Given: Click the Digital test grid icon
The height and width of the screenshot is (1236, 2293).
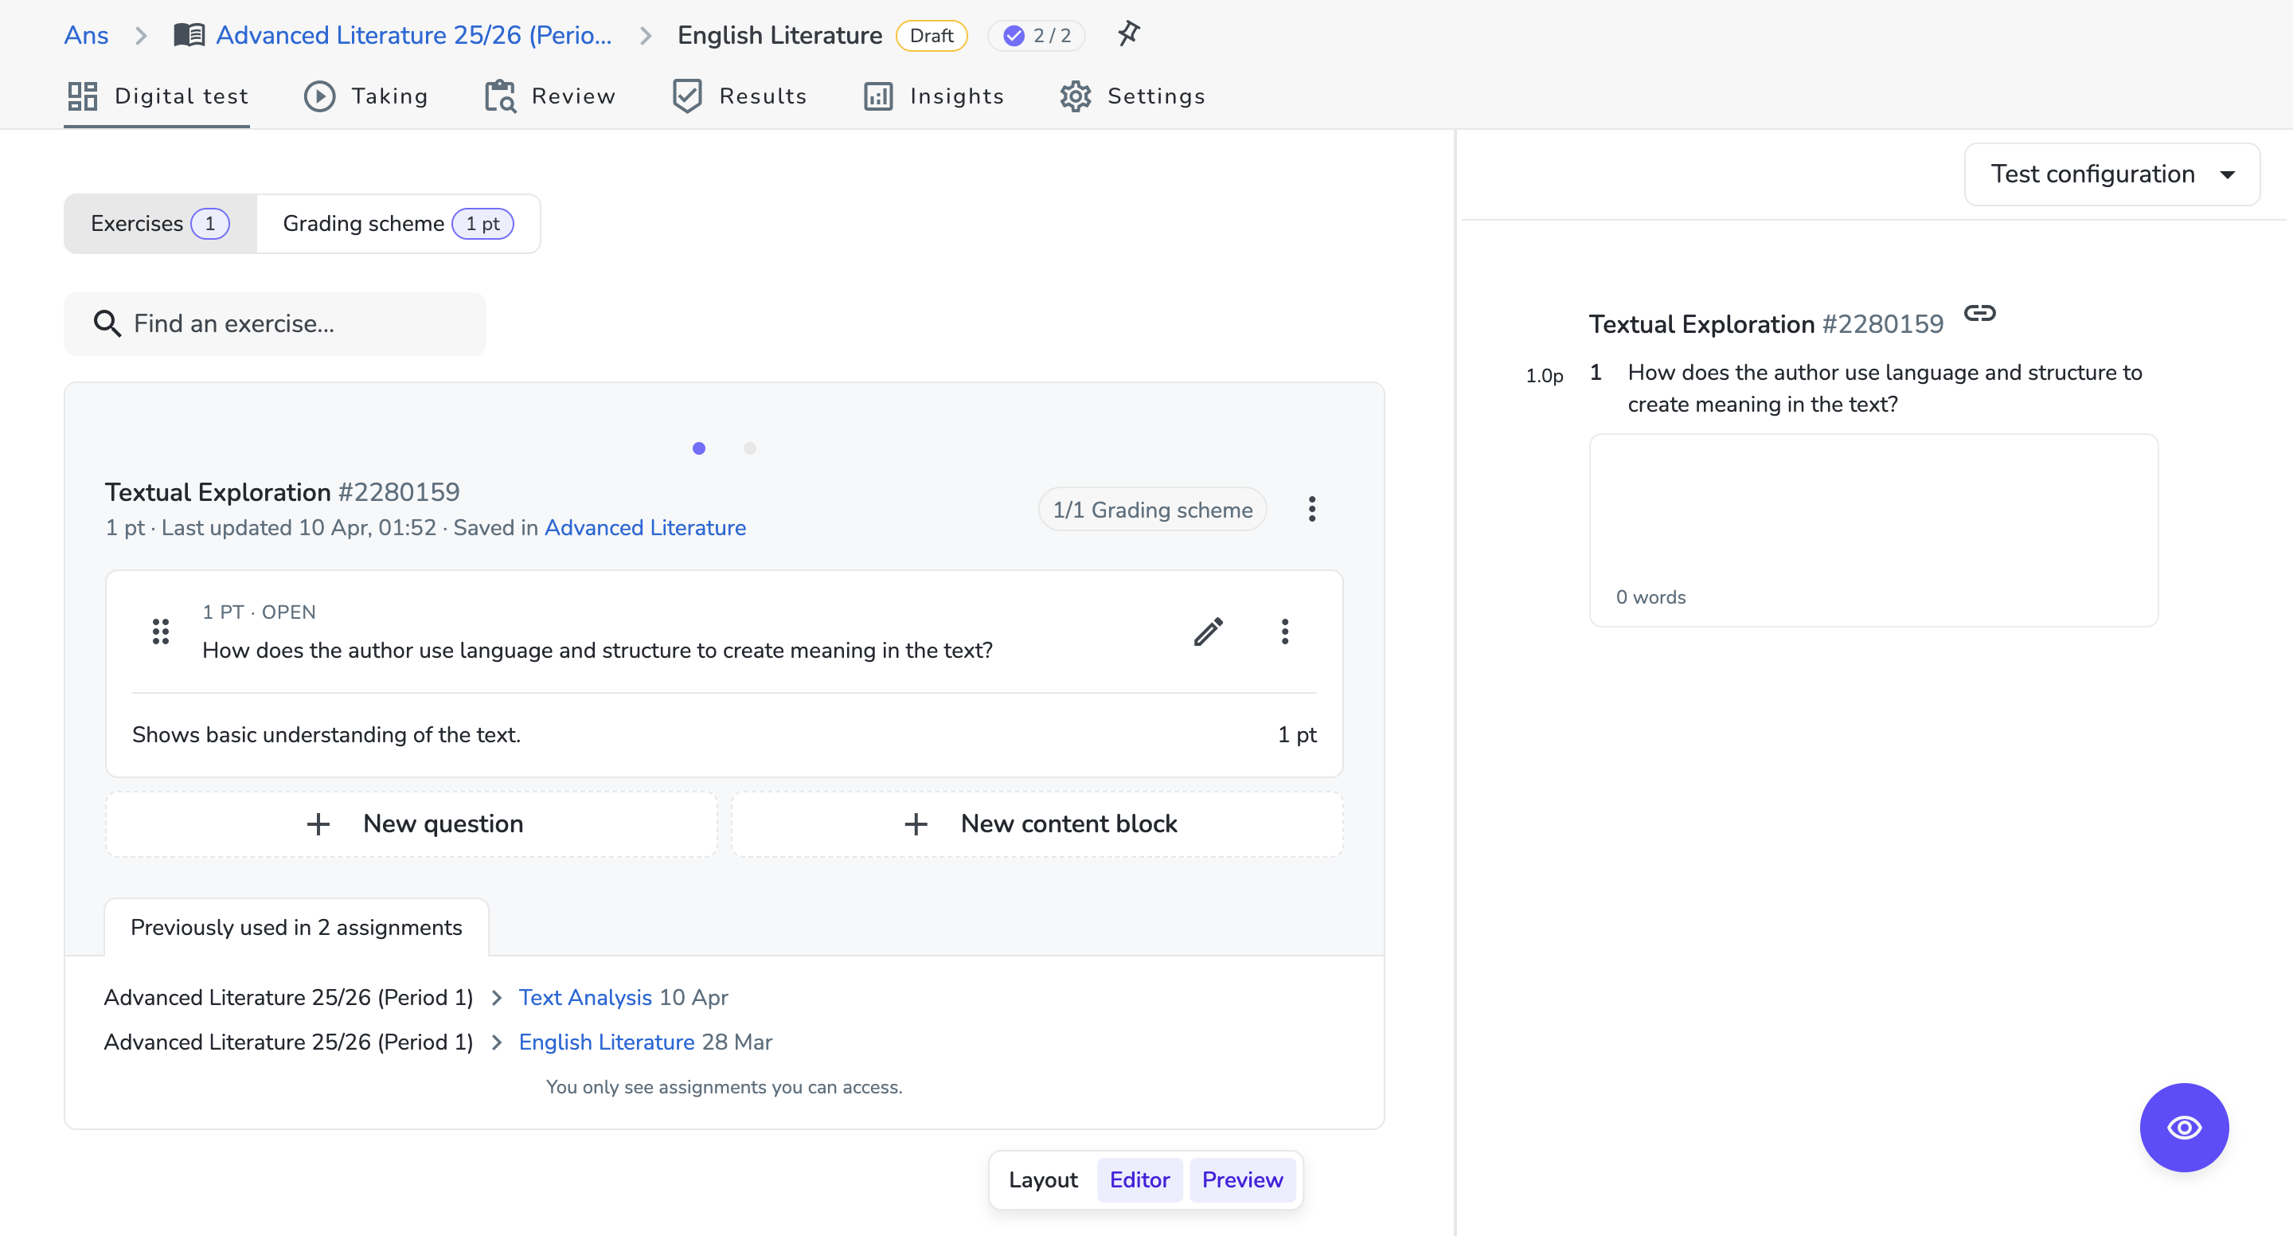Looking at the screenshot, I should click(x=82, y=96).
